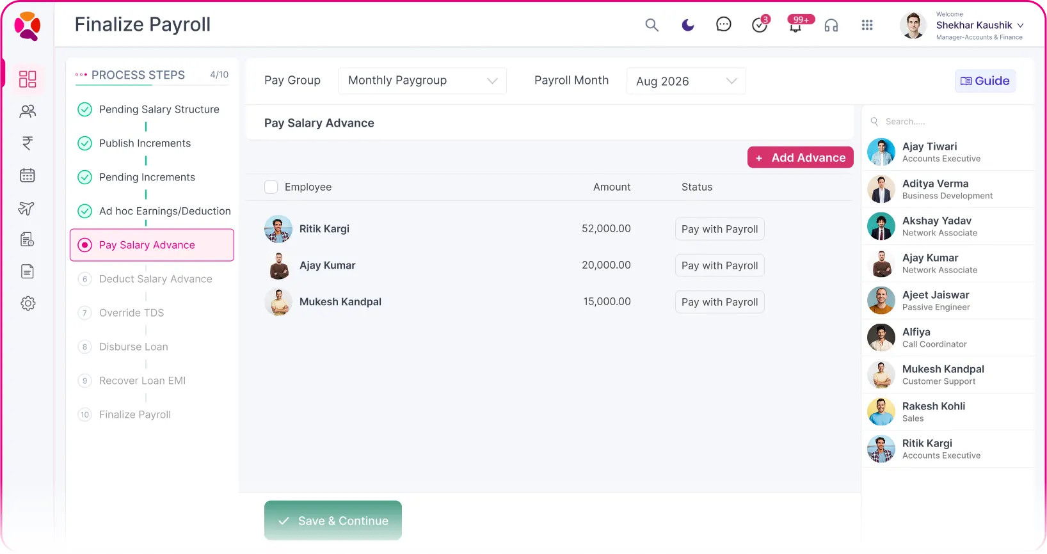Select Alfiya in employee list

click(948, 338)
